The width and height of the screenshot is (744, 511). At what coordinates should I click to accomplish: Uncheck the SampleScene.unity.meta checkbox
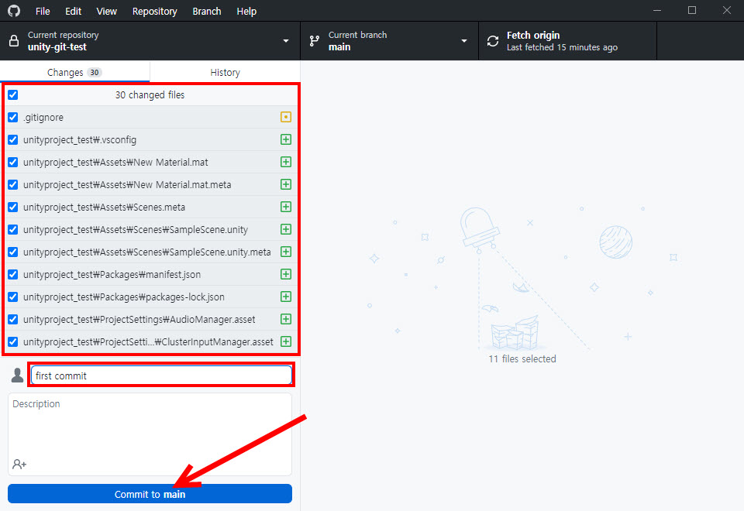(13, 252)
